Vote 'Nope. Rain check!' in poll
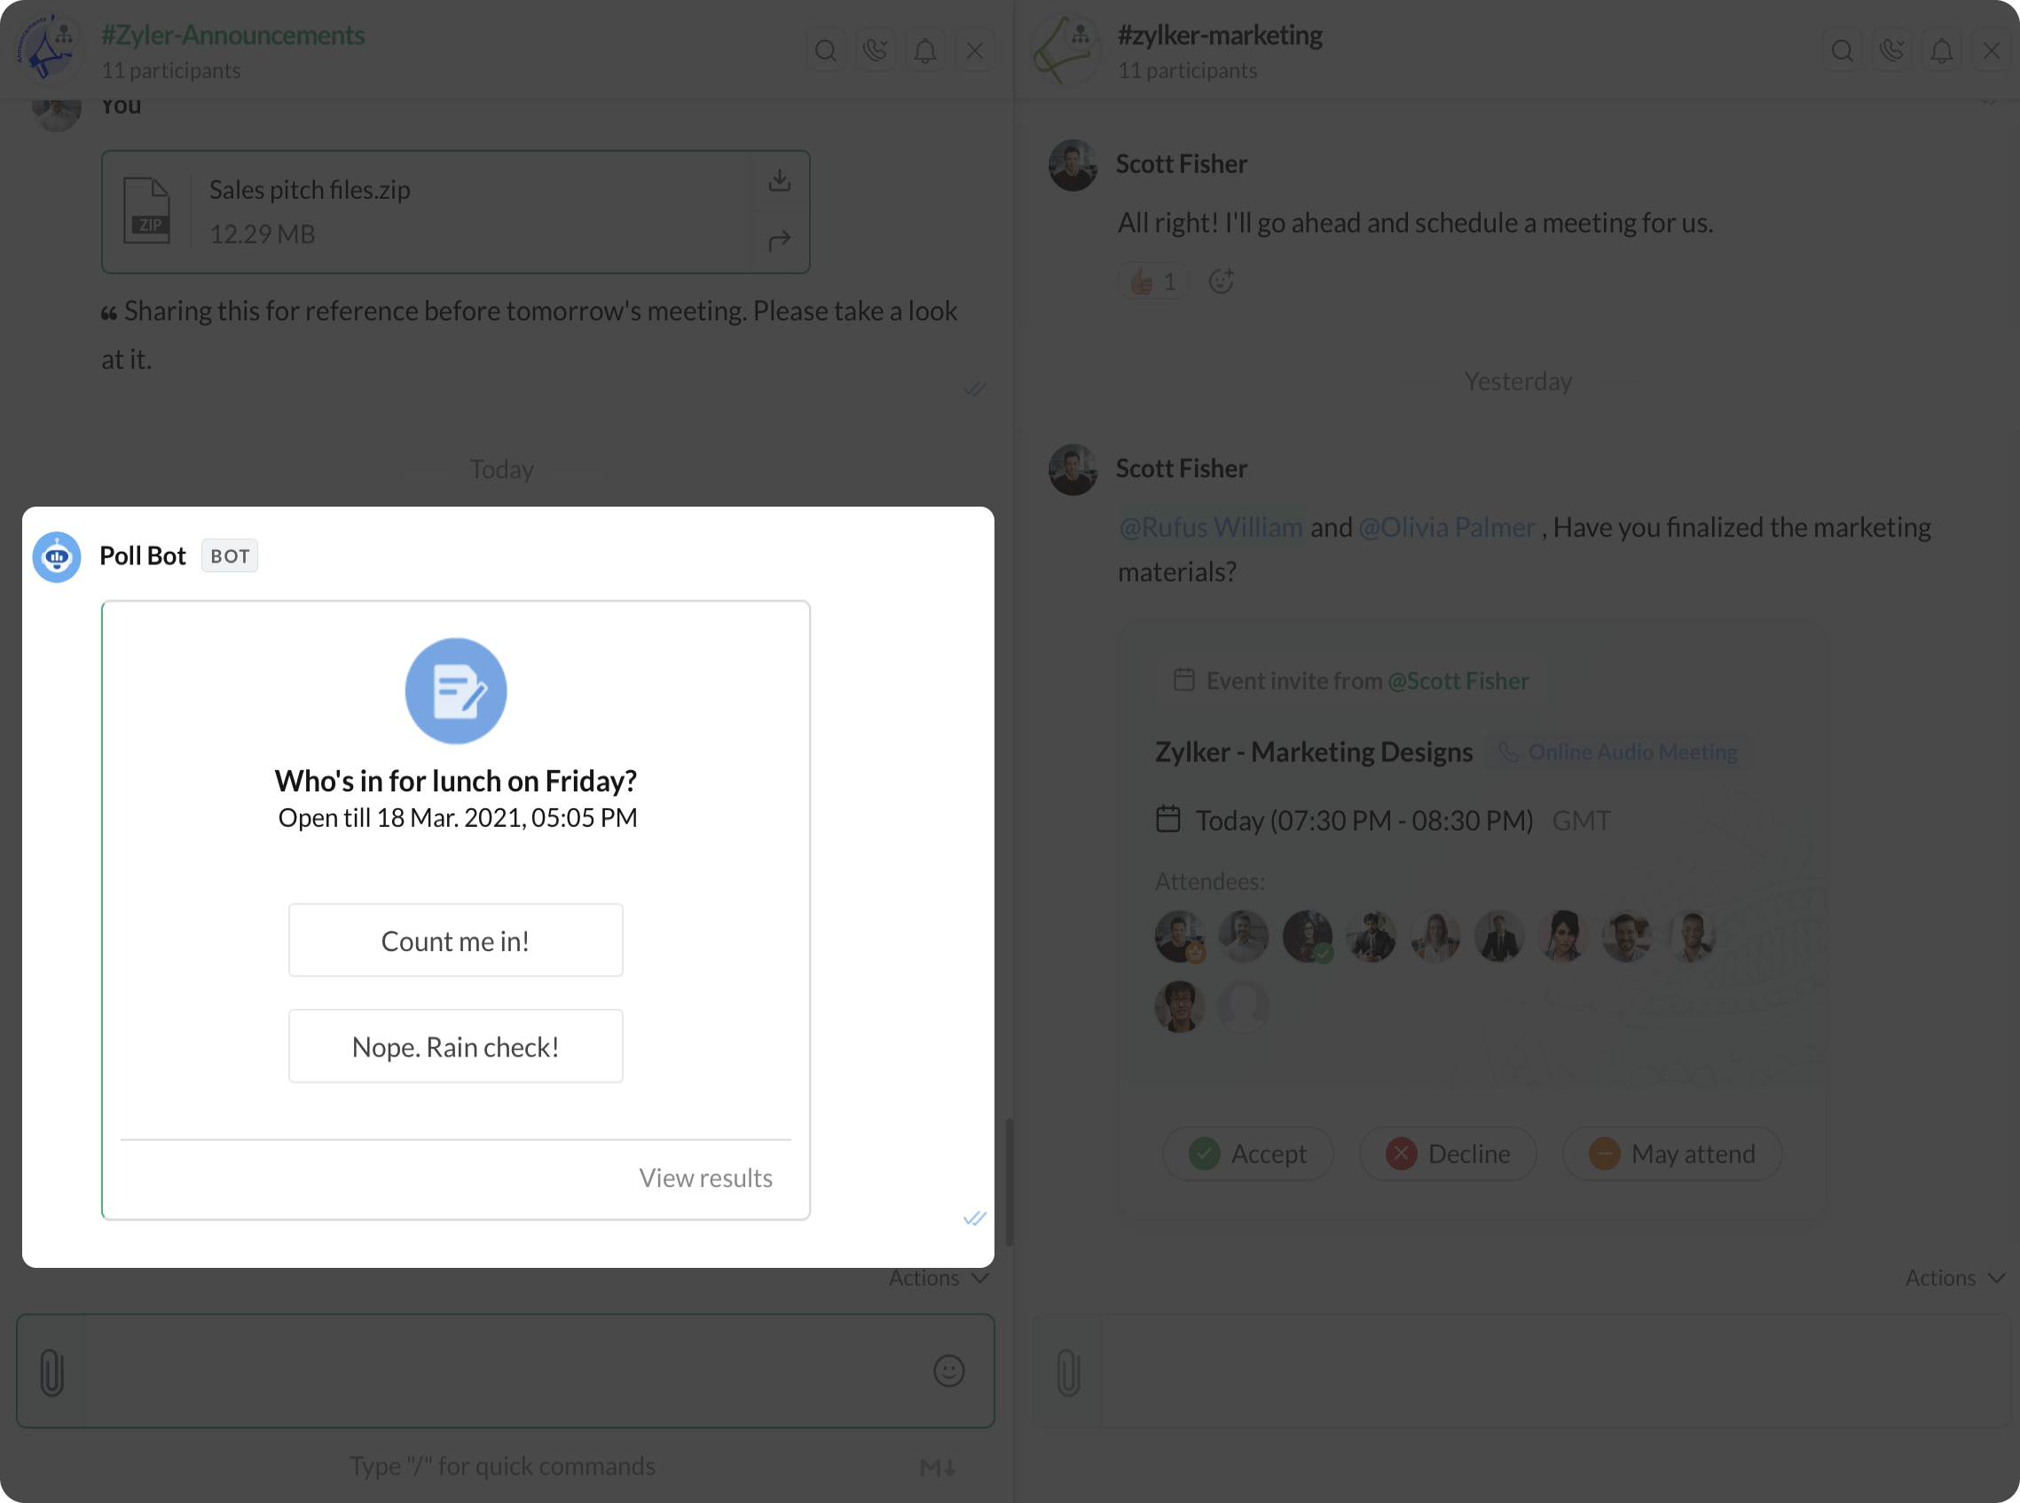This screenshot has height=1503, width=2020. [x=455, y=1046]
